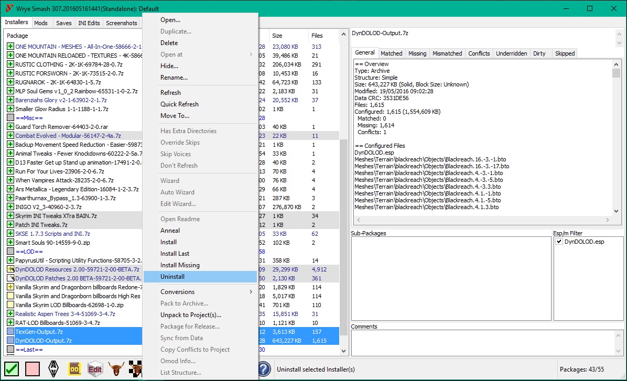627x381 pixels.
Task: Click horizontal scrollbar left arrow in info pane
Action: (x=359, y=220)
